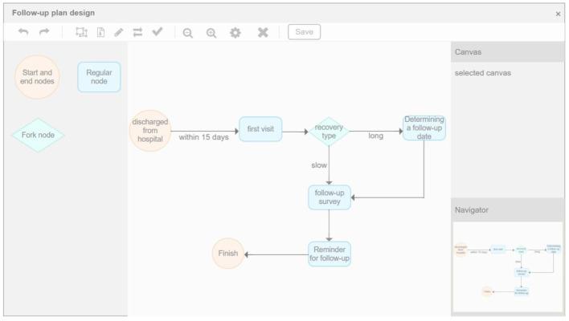Zoom out using the minus magnifier
Viewport: 569px width, 321px height.
point(187,32)
